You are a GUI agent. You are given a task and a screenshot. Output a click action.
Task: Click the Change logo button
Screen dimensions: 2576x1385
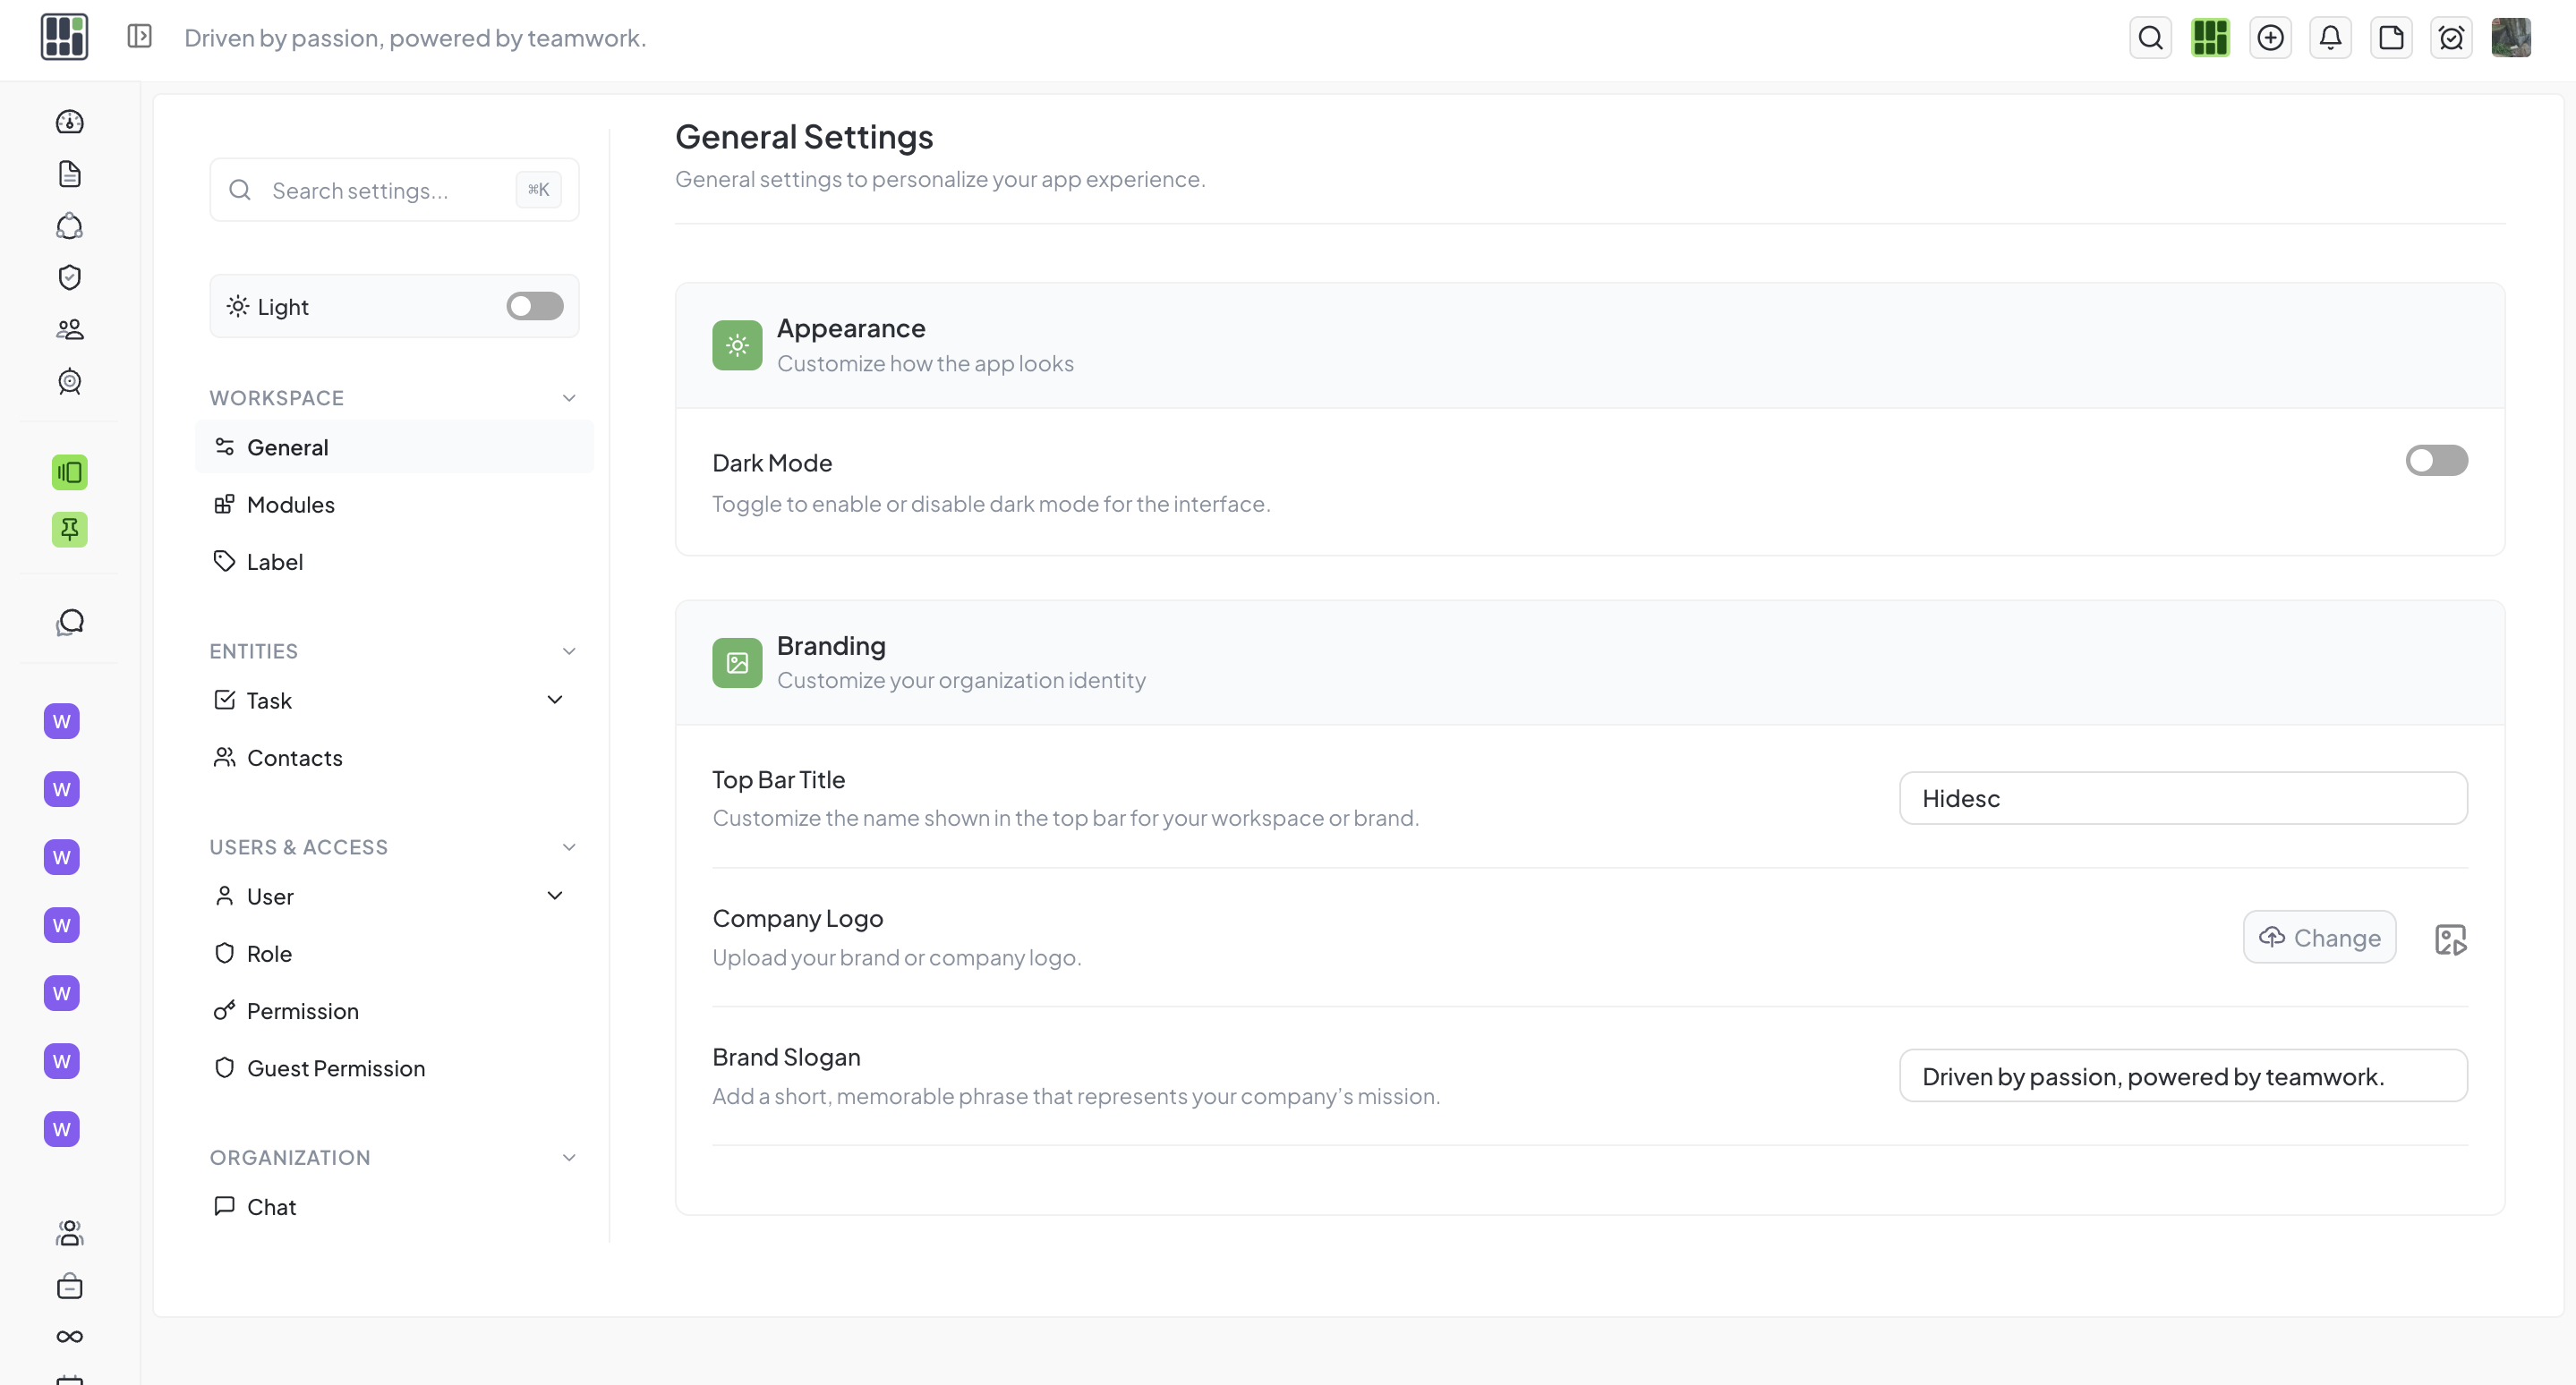click(2318, 938)
